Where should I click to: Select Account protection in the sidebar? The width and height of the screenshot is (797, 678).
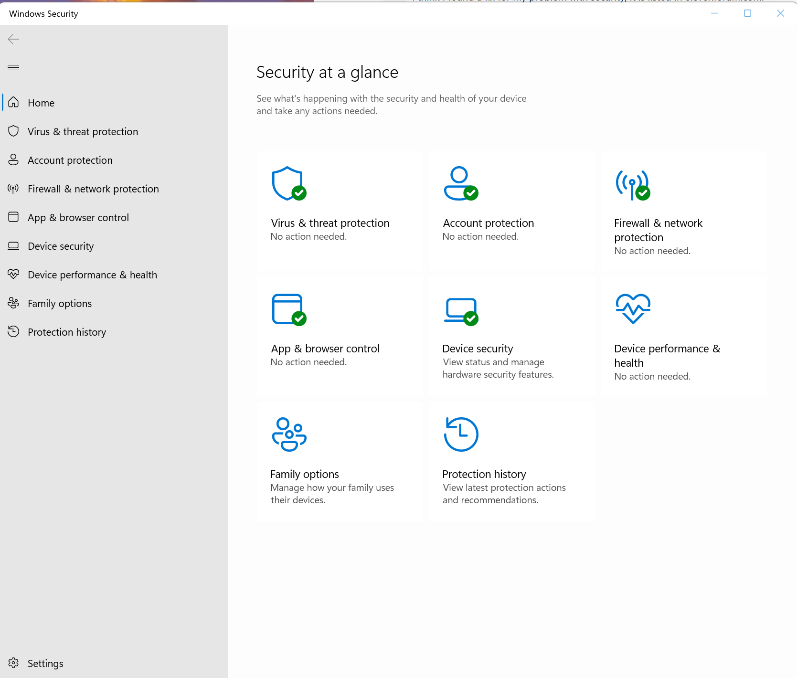114,160
